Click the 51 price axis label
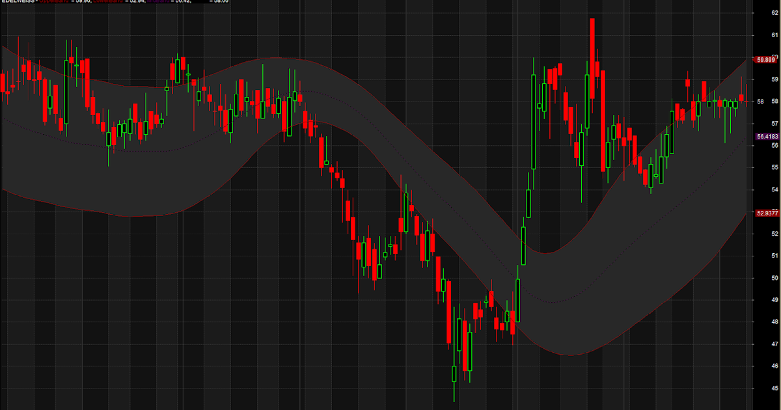Viewport: 781px width, 410px height. point(775,256)
